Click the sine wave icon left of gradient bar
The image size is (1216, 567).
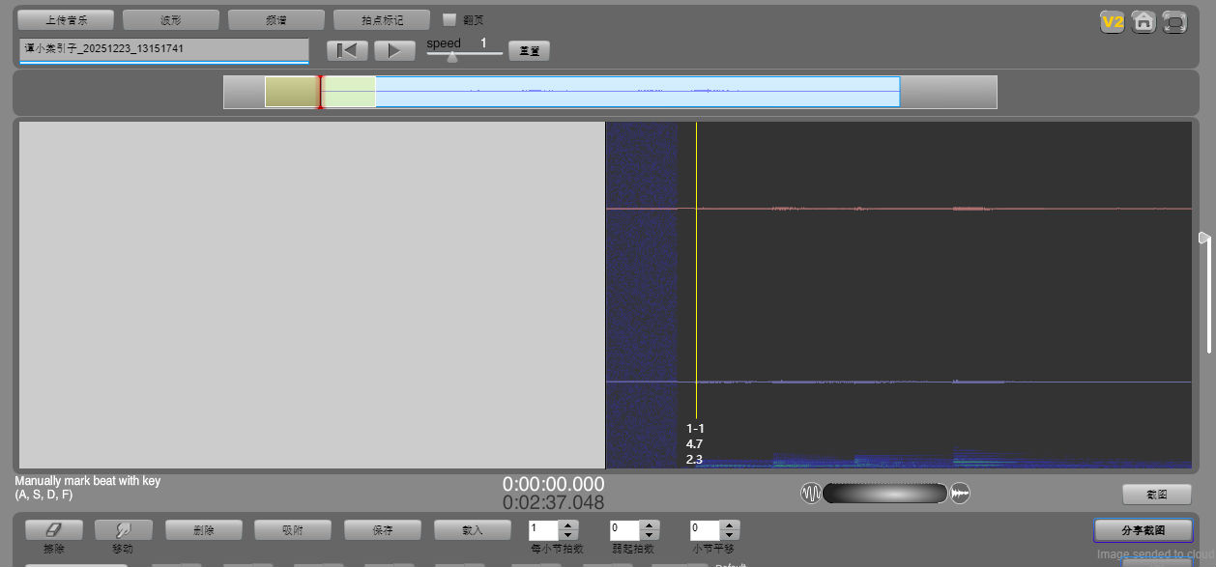pos(810,494)
